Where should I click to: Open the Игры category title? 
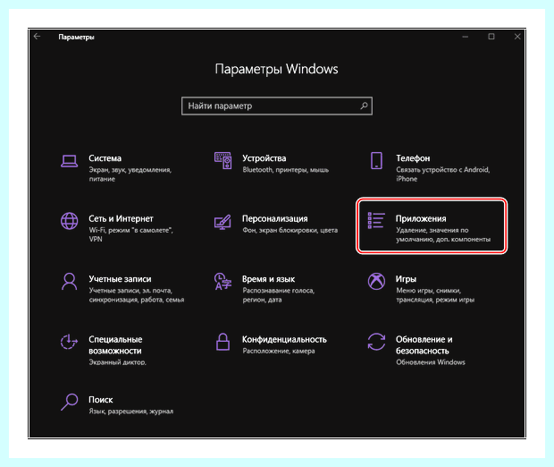406,279
